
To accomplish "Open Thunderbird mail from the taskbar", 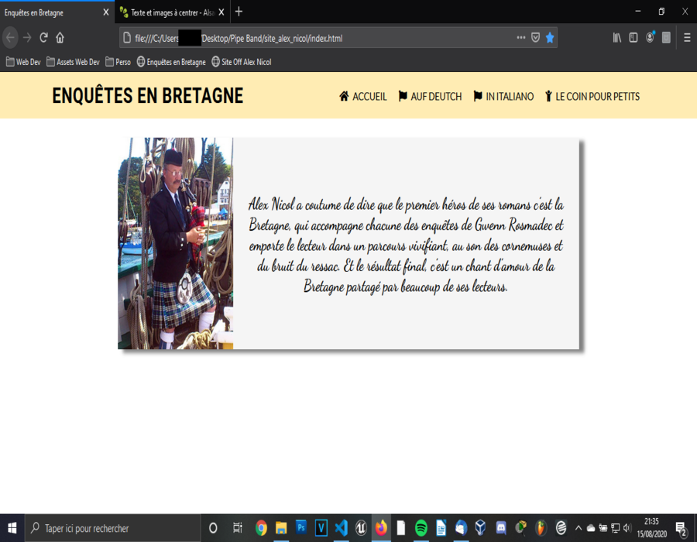I will point(461,528).
